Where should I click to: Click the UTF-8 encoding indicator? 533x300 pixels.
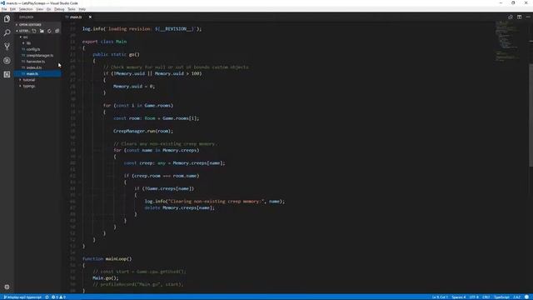click(474, 297)
